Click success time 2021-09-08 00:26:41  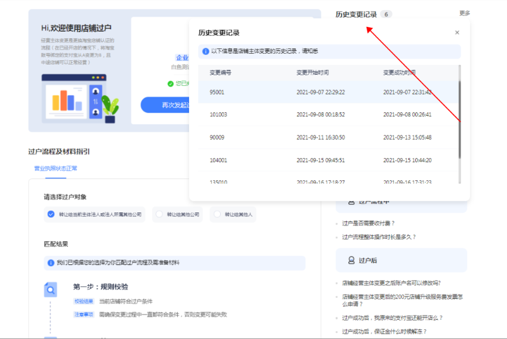[x=407, y=115]
